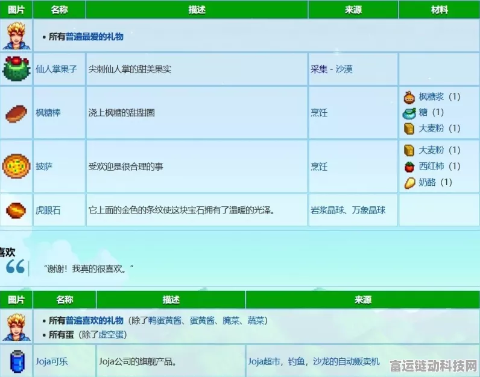Click description text 尖刺仙人掌的甜美果实
Screen dimensions: 480x377
click(130, 69)
